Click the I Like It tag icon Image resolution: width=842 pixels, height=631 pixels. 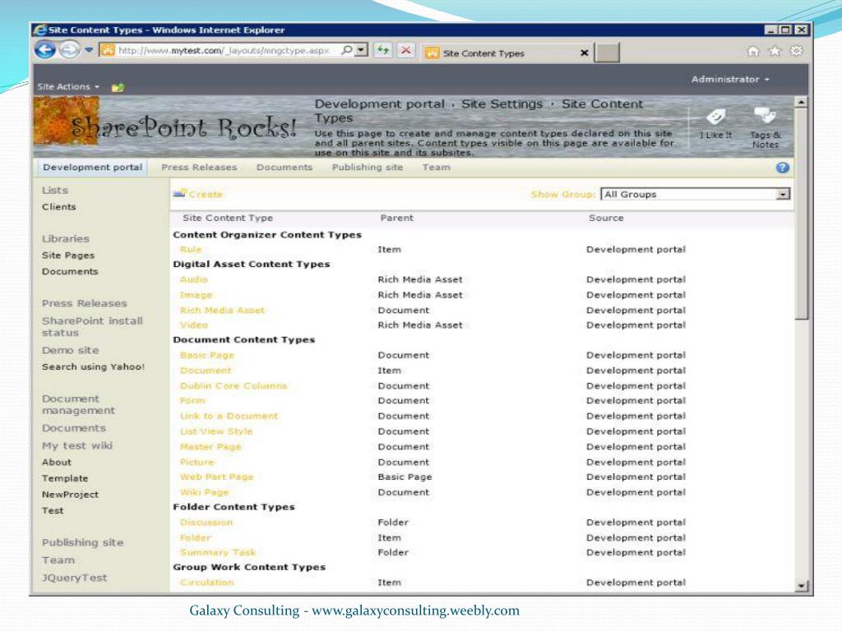tap(716, 117)
